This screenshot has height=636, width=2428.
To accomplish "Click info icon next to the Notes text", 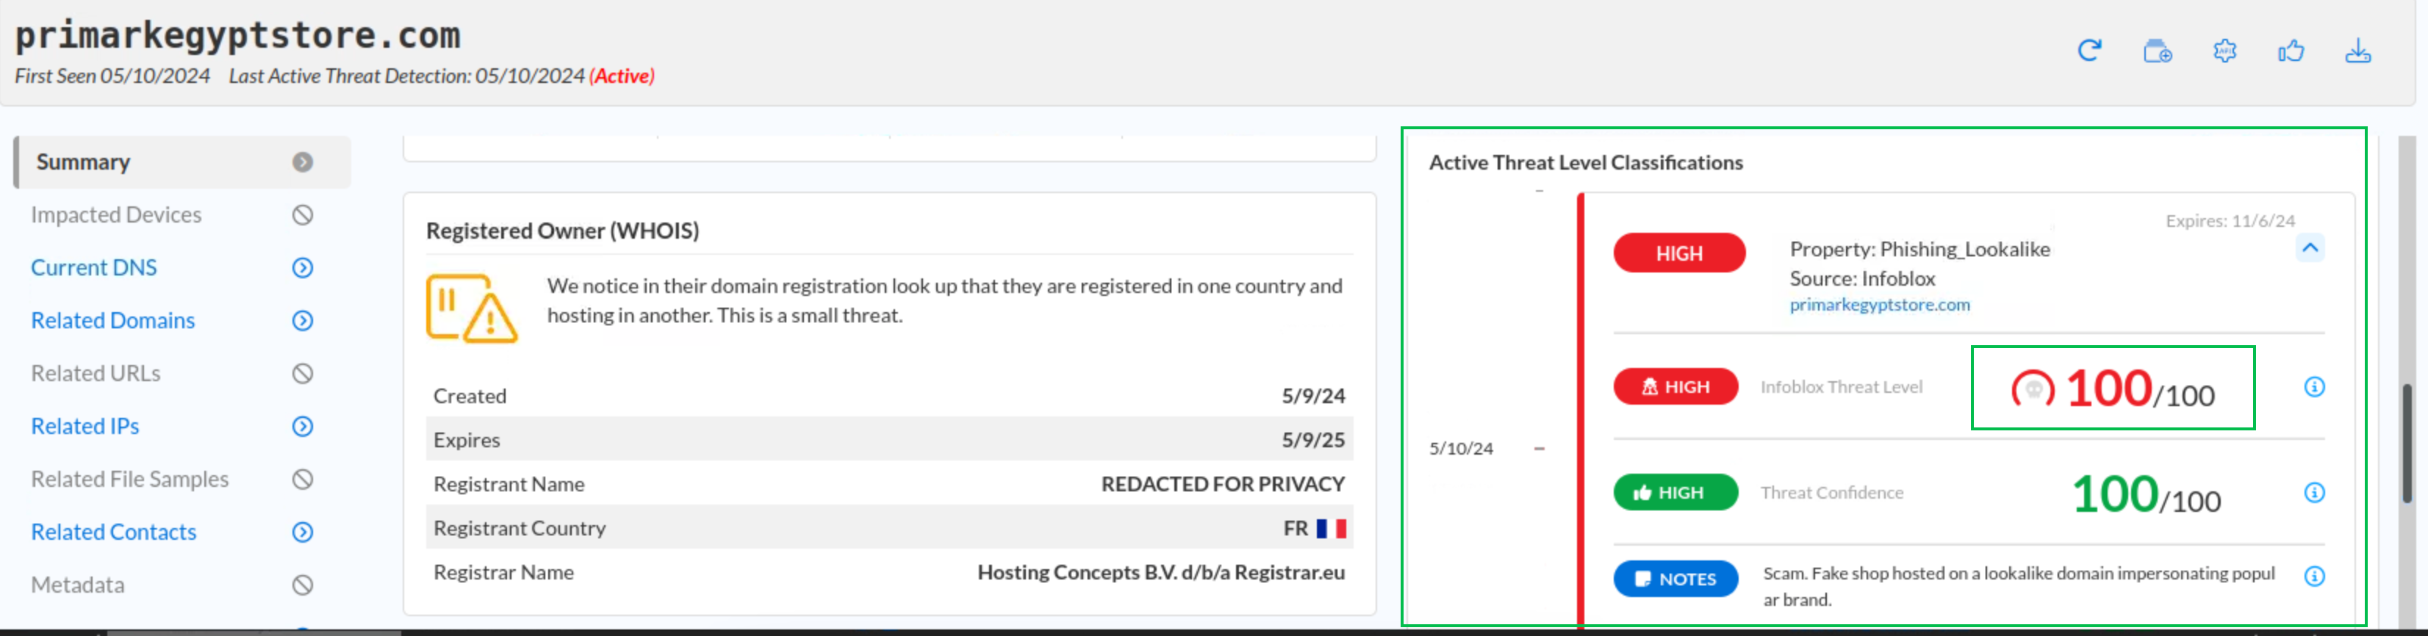I will (2314, 577).
